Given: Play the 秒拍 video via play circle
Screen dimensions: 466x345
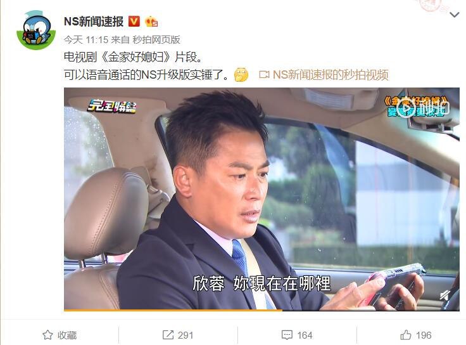Looking at the screenshot, I should point(406,107).
